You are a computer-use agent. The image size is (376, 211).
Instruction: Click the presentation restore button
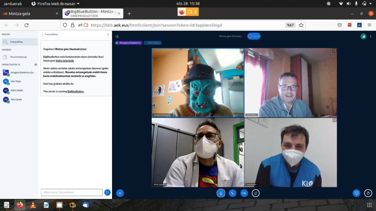point(356,193)
